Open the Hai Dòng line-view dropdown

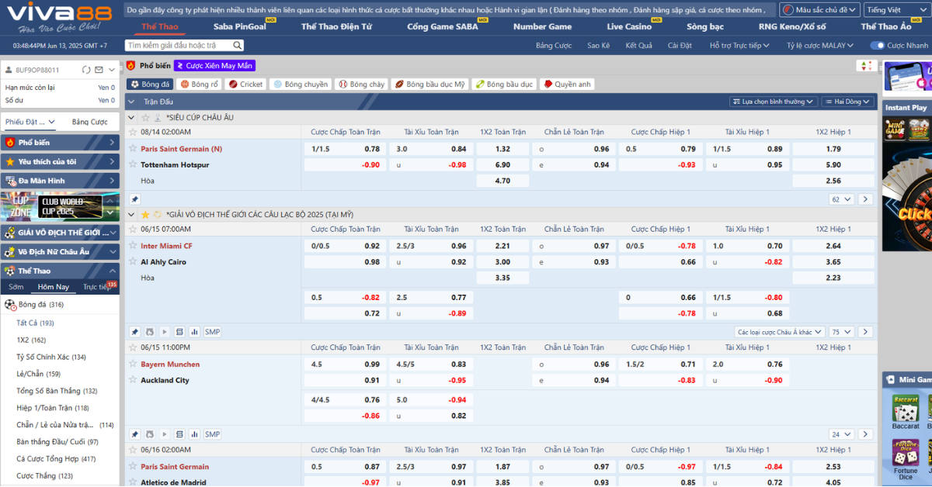click(x=848, y=102)
